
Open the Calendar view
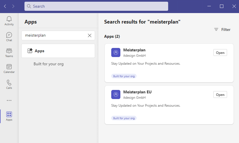pos(9,69)
